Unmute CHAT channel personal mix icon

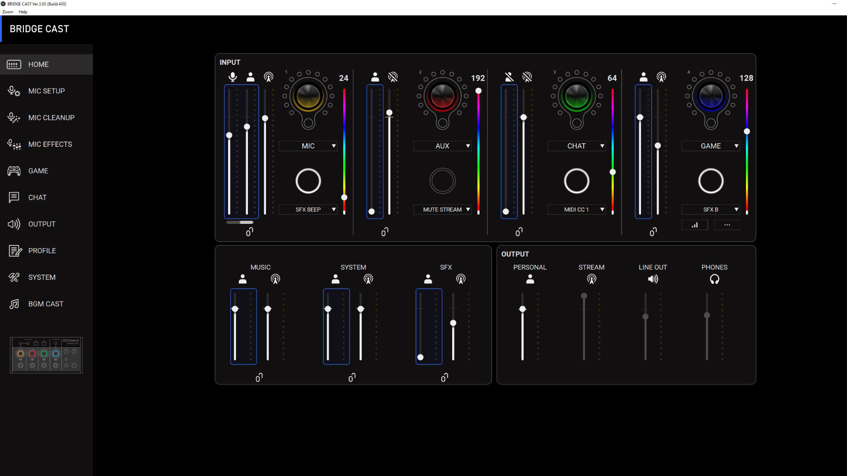tap(509, 77)
